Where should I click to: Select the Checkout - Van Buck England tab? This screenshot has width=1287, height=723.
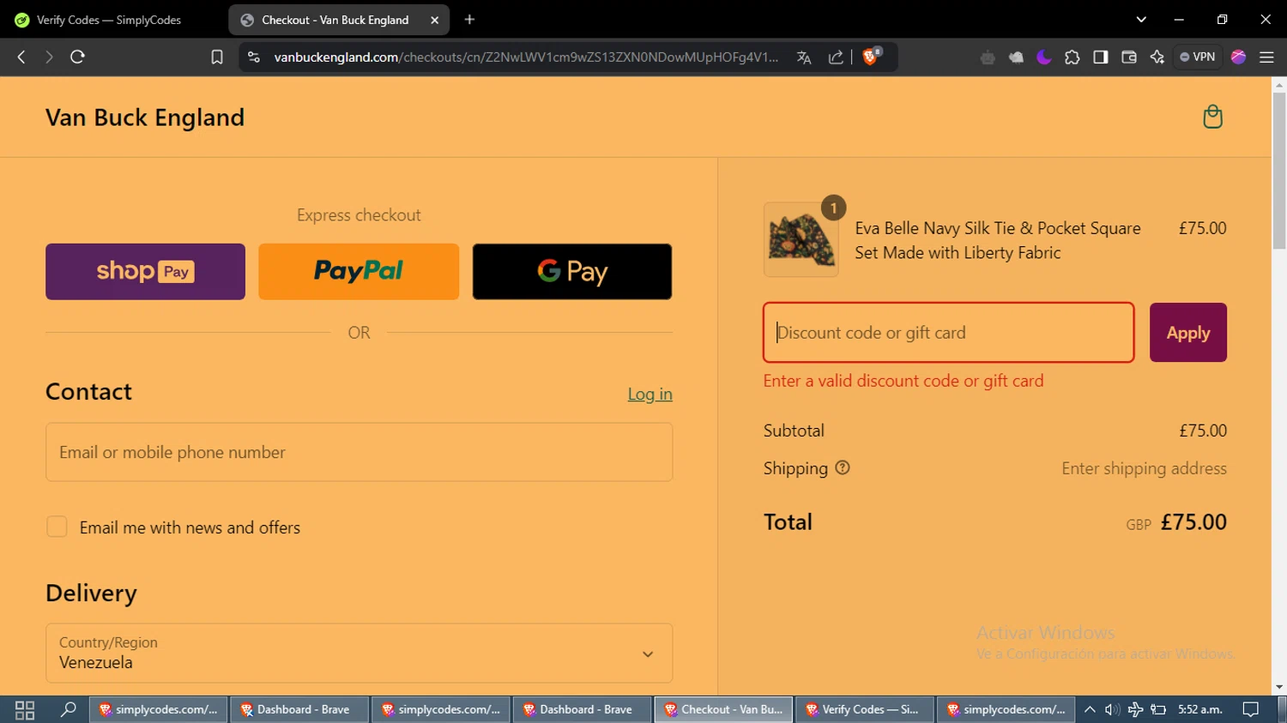339,20
